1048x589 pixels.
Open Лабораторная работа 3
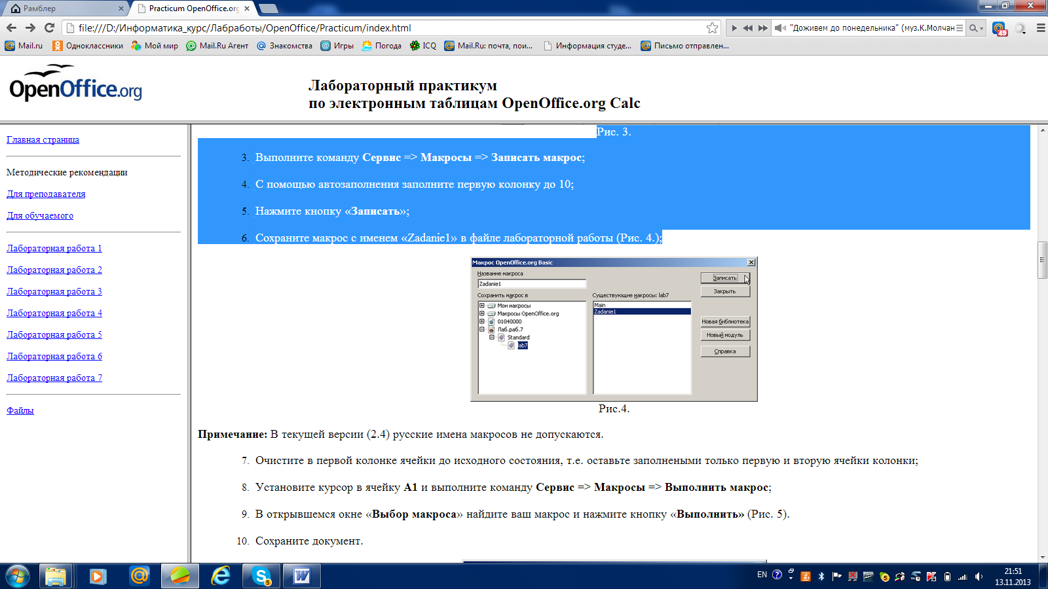click(54, 291)
